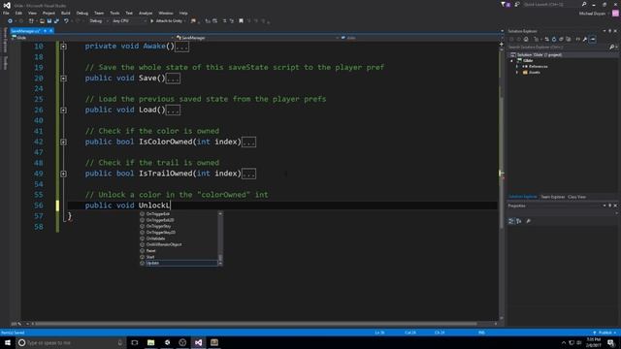Click the IntelliSense list scrollbar thumb

pos(220,258)
